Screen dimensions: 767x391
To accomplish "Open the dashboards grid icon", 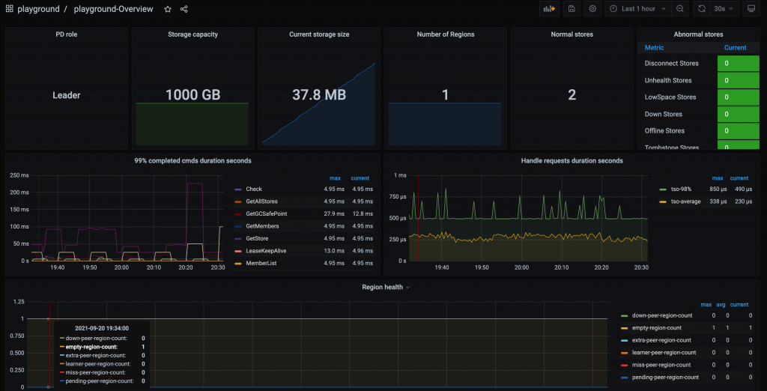I will 9,9.
